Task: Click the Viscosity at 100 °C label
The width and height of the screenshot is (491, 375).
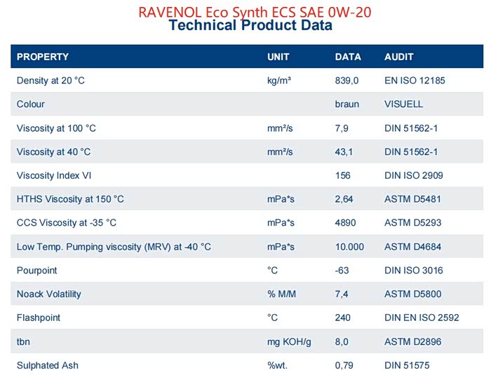Action: coord(55,128)
